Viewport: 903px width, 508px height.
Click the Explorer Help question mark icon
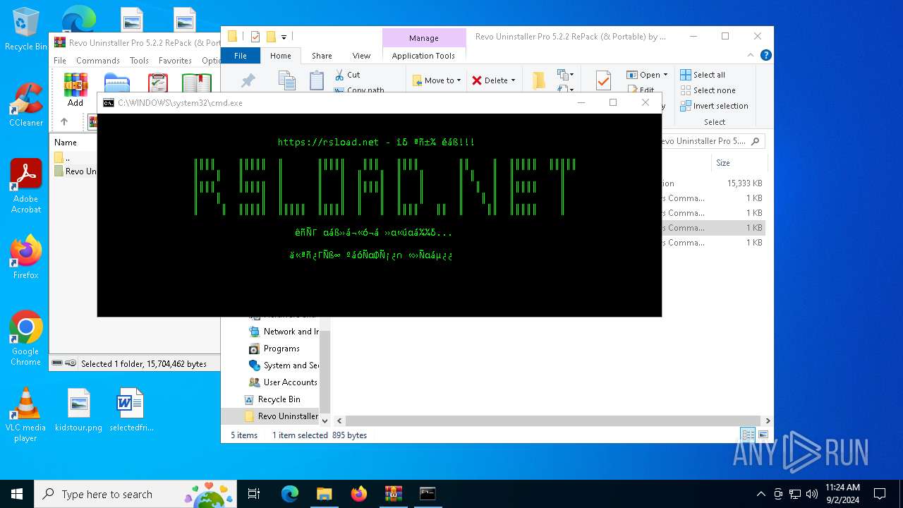765,55
